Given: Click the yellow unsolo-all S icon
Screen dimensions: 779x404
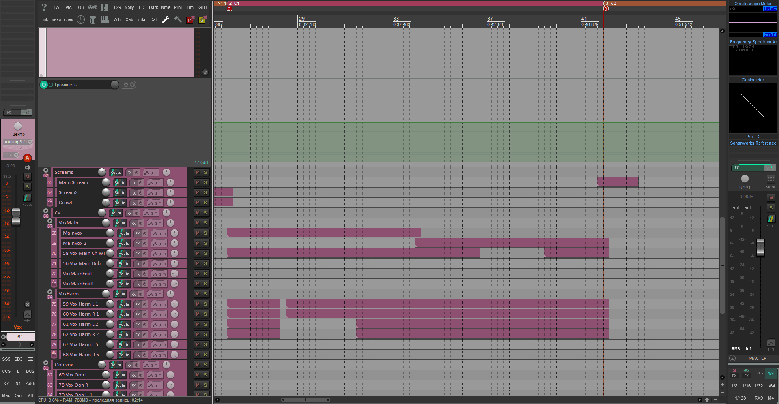Looking at the screenshot, I should pyautogui.click(x=202, y=19).
